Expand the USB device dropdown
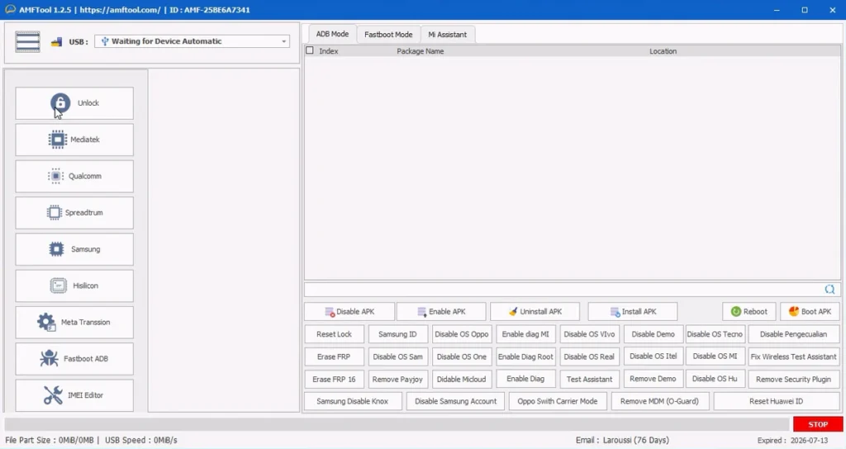Screen dimensions: 846x449 click(284, 41)
